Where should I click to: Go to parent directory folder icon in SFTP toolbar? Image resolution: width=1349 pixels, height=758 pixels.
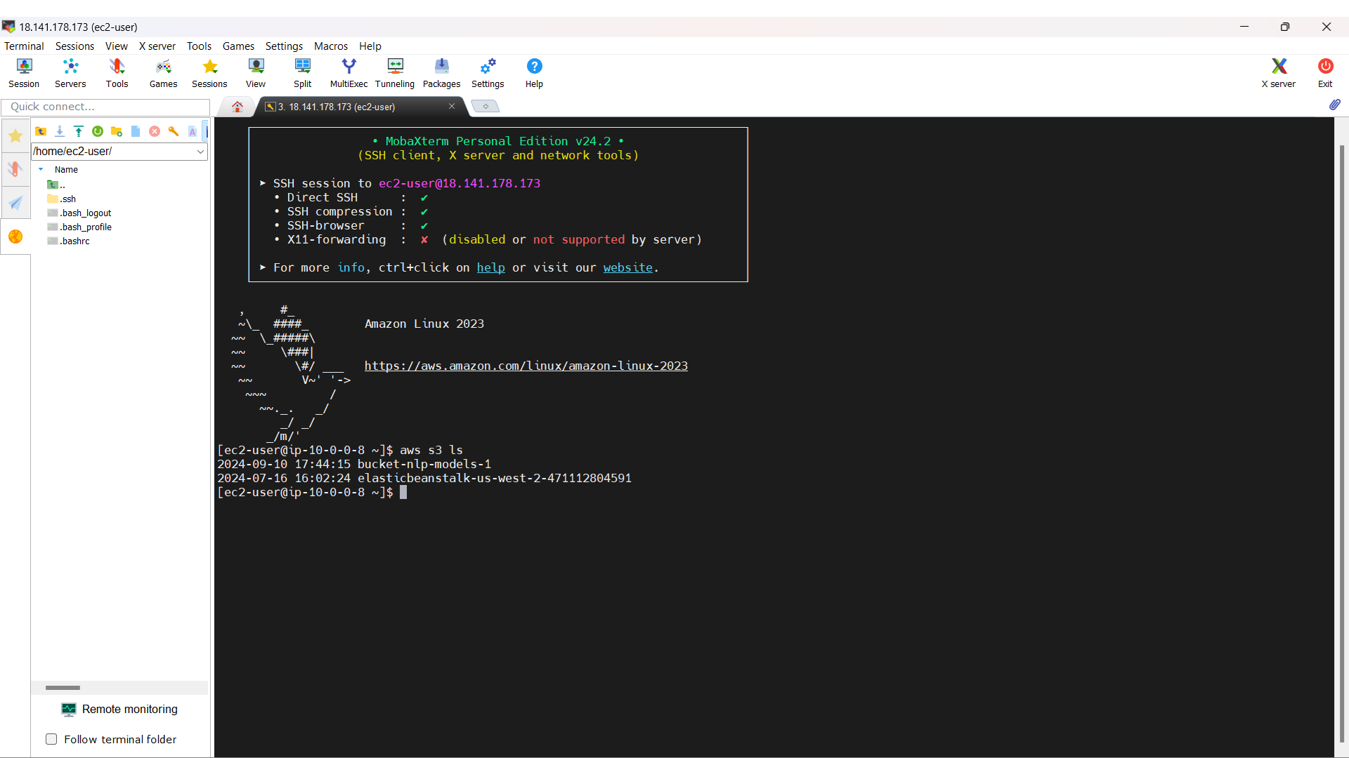(41, 131)
